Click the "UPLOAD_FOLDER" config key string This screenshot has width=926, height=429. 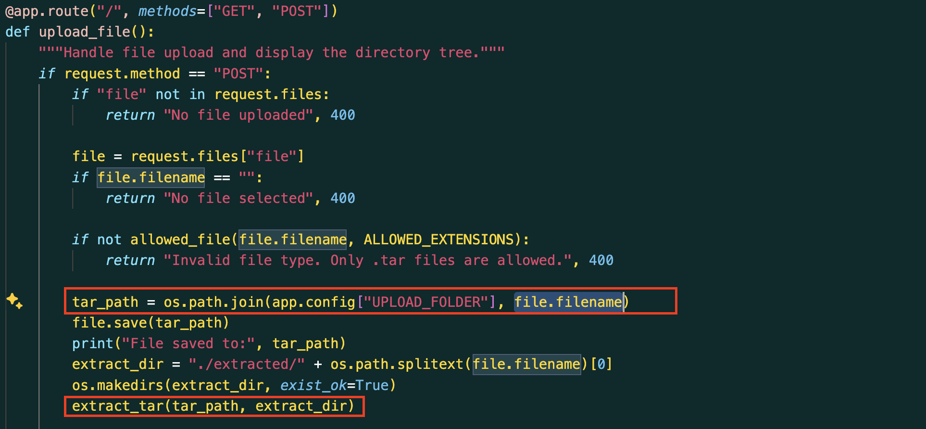(426, 302)
